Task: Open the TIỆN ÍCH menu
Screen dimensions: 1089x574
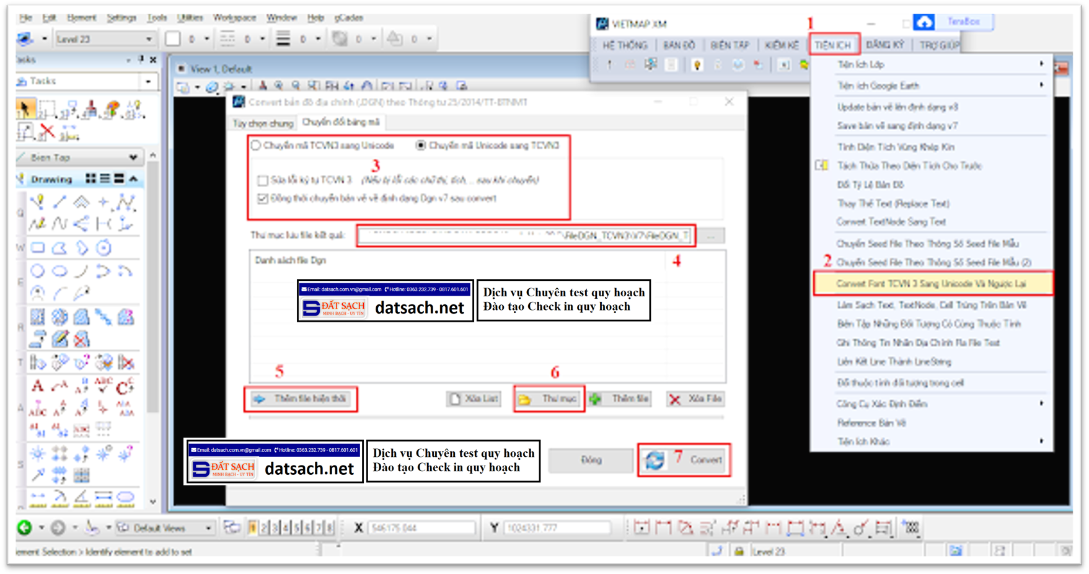Action: tap(834, 44)
